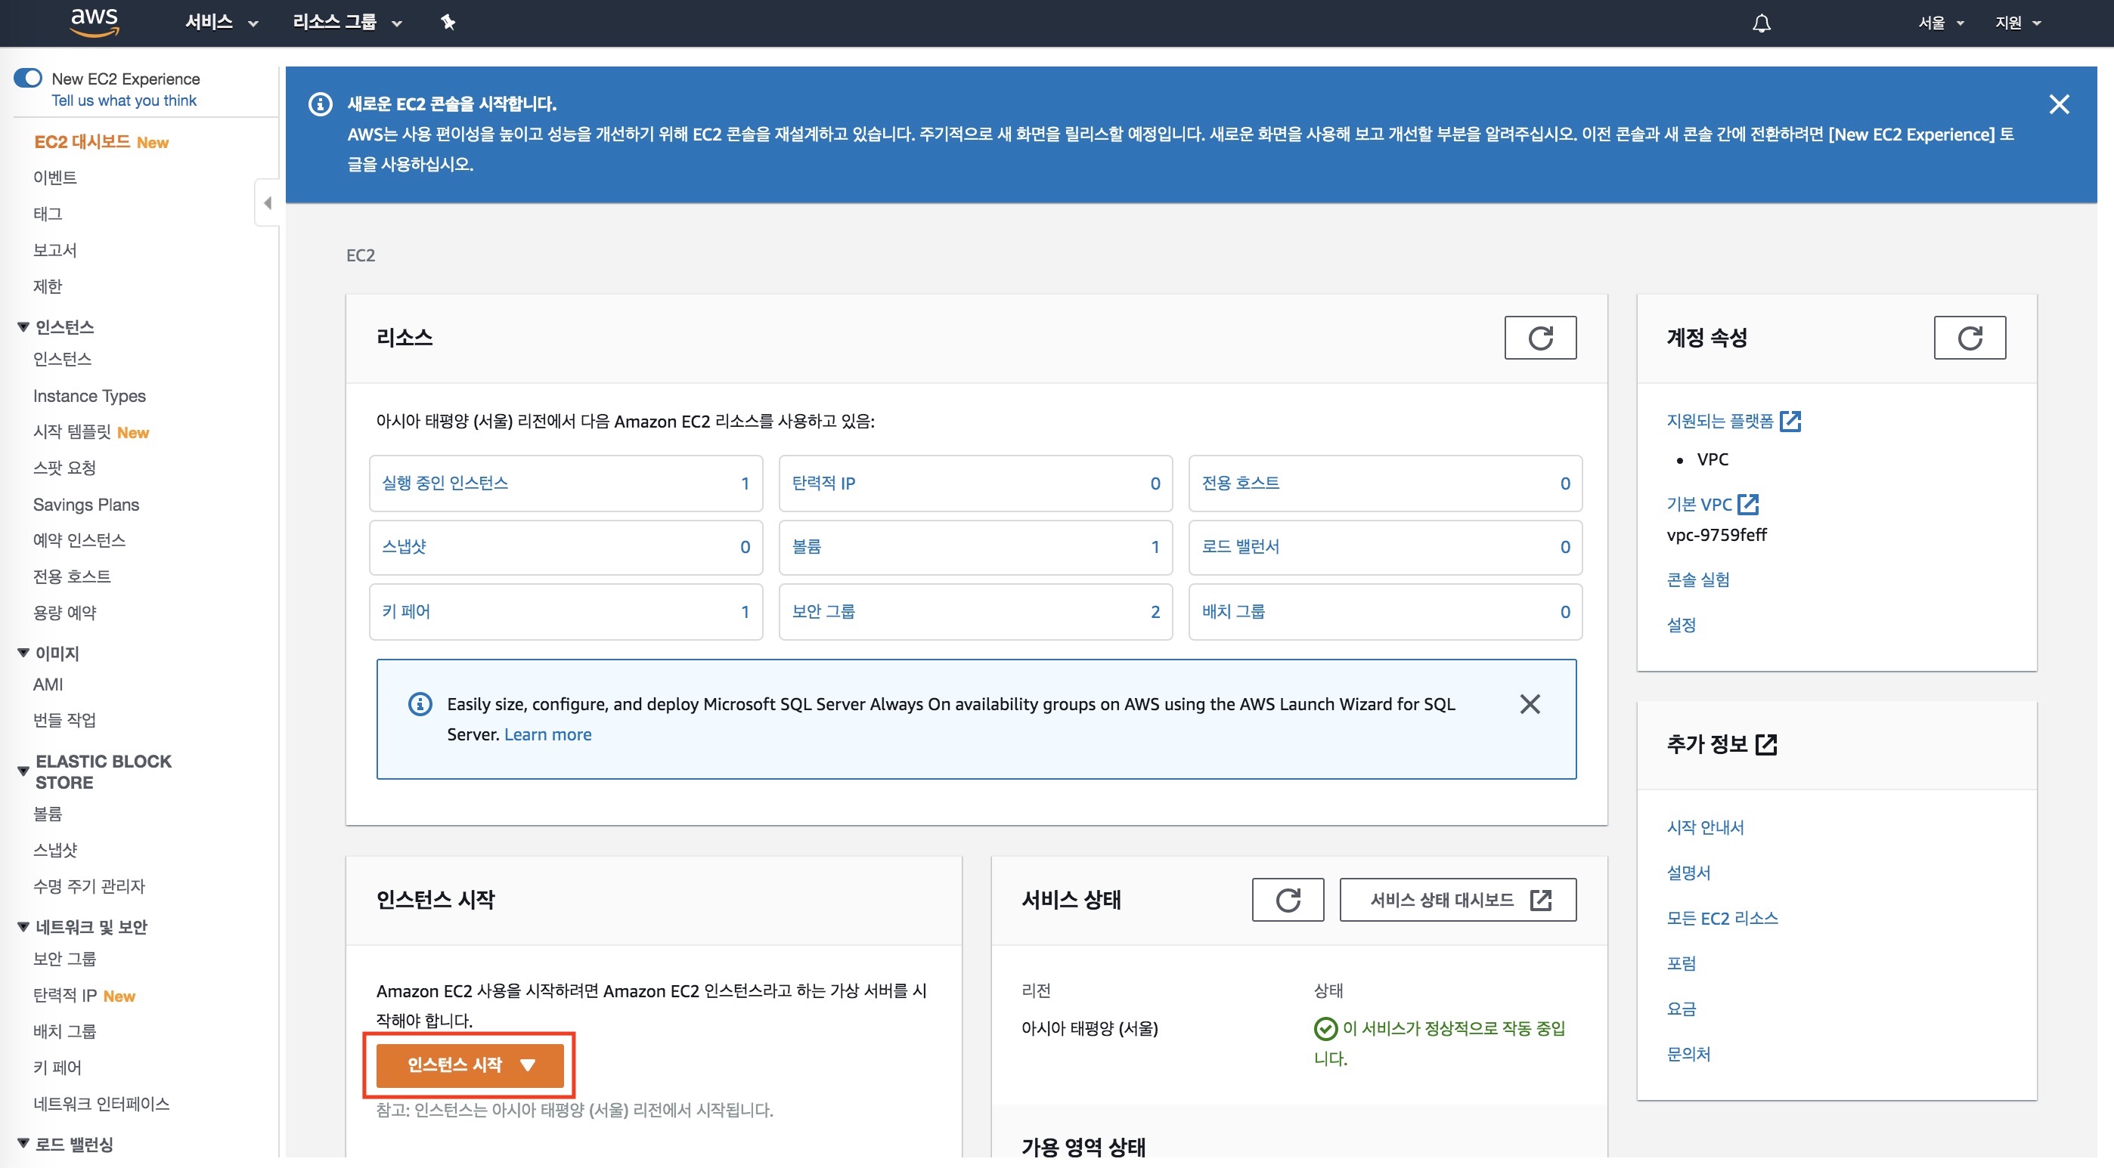Open 제한 in the sidebar
2114x1168 pixels.
pyautogui.click(x=48, y=286)
